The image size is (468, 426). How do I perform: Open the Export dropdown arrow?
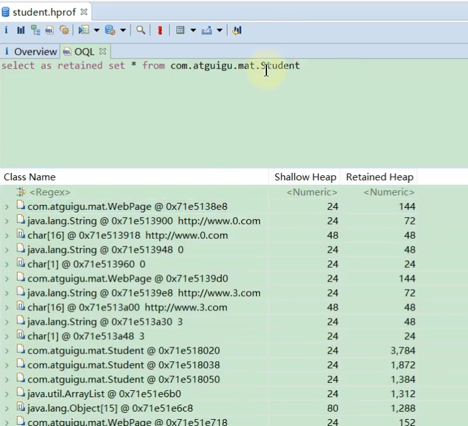[219, 30]
